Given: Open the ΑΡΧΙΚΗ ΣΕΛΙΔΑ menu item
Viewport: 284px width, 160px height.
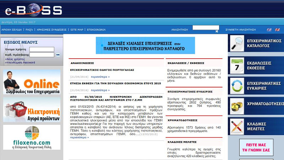Looking at the screenshot, I should click(x=12, y=30).
